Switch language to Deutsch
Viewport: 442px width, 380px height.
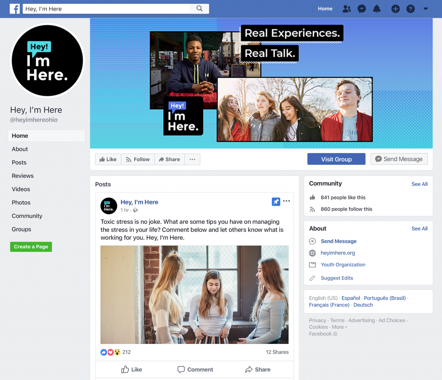point(363,305)
